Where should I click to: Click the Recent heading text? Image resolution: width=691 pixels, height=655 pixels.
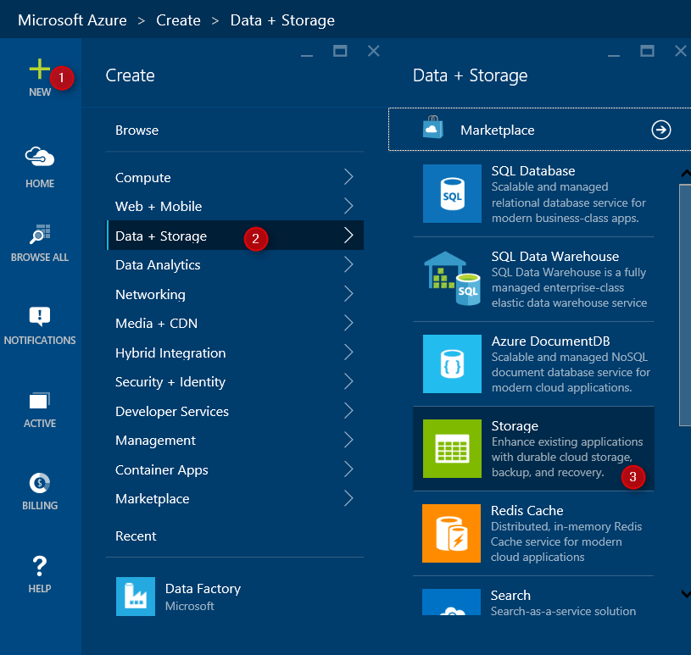(x=136, y=536)
